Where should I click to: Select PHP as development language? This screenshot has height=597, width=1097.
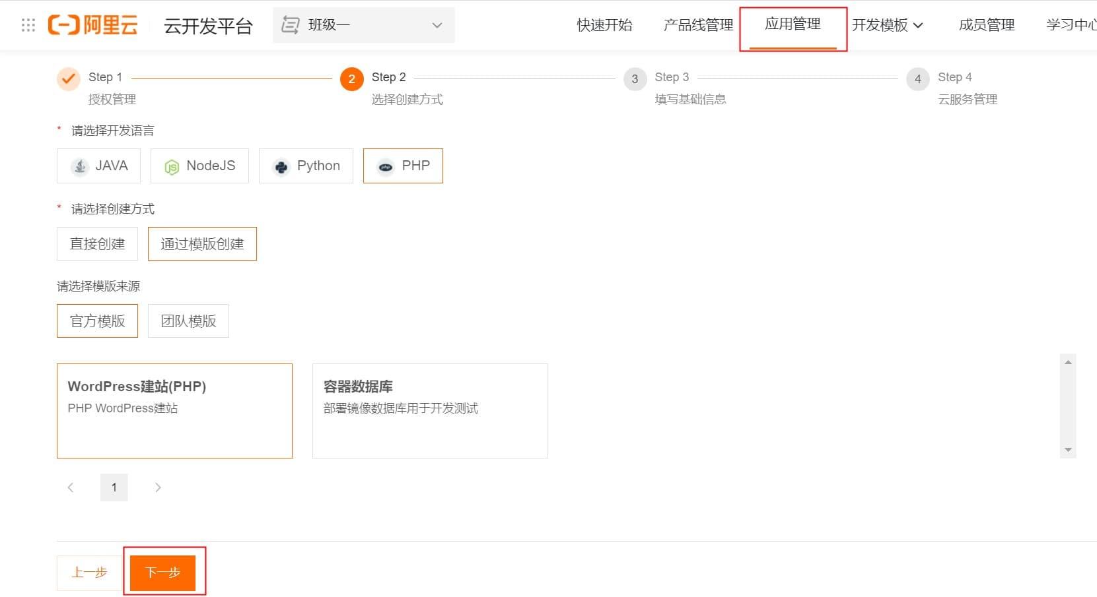(x=403, y=166)
